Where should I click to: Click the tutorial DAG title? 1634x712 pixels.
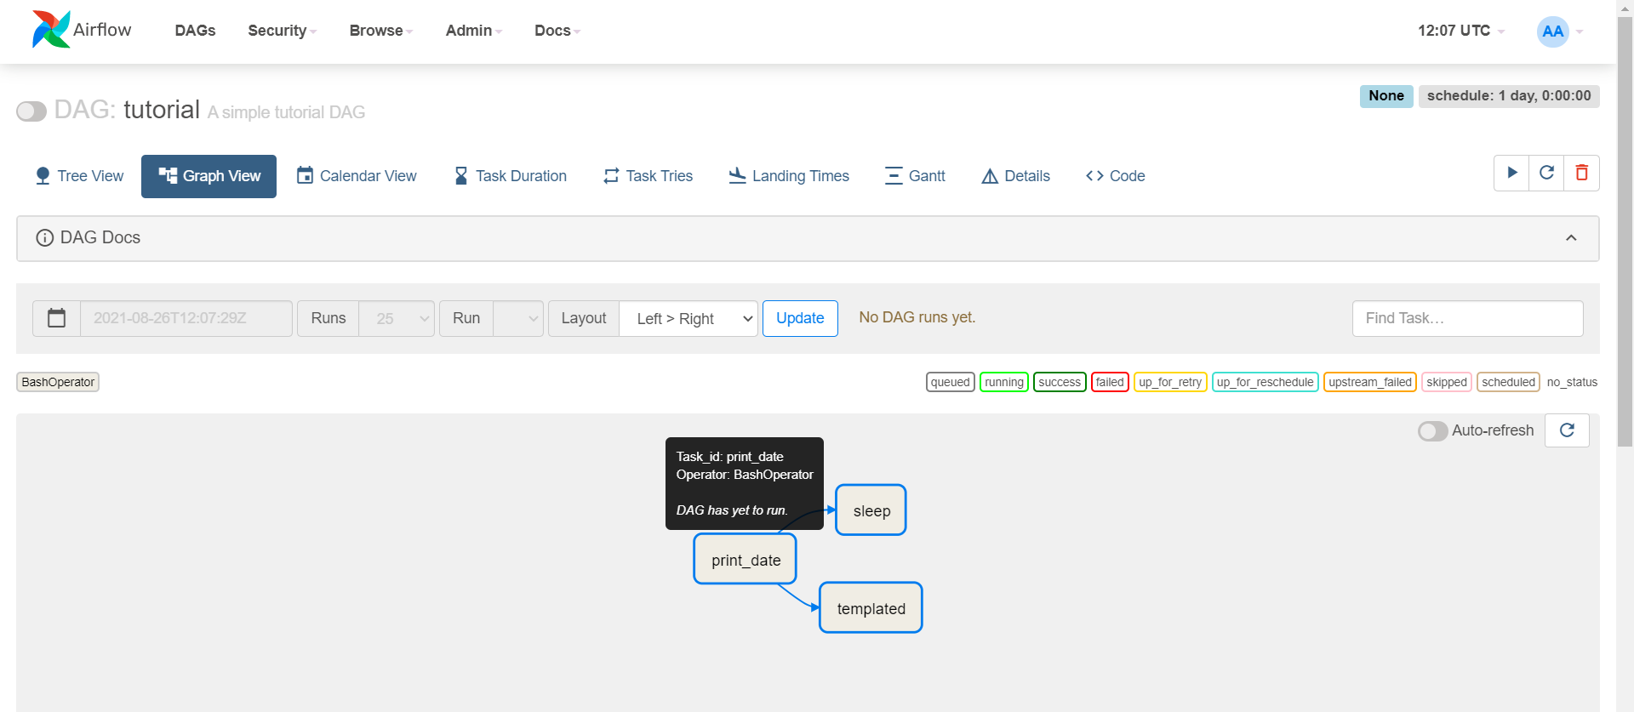point(162,110)
